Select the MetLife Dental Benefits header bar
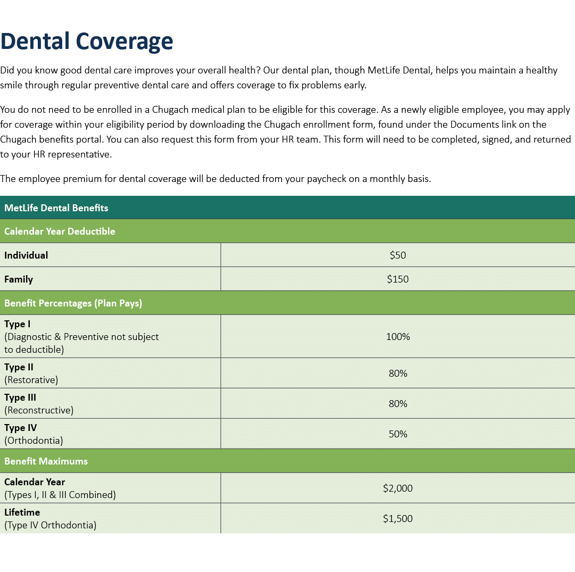Image resolution: width=575 pixels, height=572 pixels. 55,208
